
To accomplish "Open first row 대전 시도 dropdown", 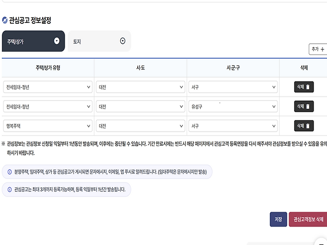I will pos(140,87).
